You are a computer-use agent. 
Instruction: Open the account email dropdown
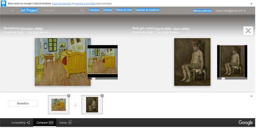(231, 11)
